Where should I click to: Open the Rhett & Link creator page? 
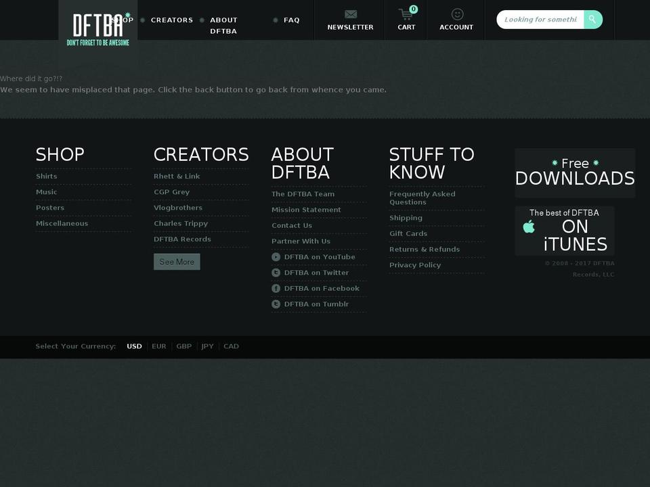point(177,176)
